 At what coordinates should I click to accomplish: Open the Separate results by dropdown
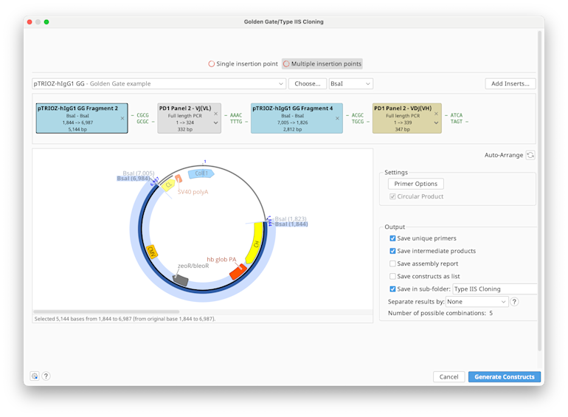[x=477, y=302]
